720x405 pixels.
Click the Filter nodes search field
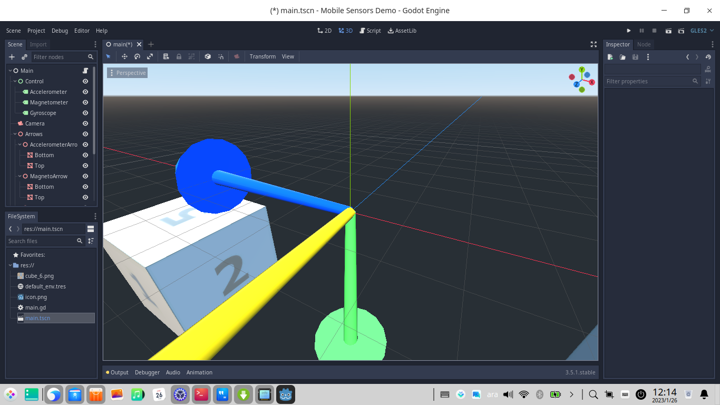coord(64,57)
